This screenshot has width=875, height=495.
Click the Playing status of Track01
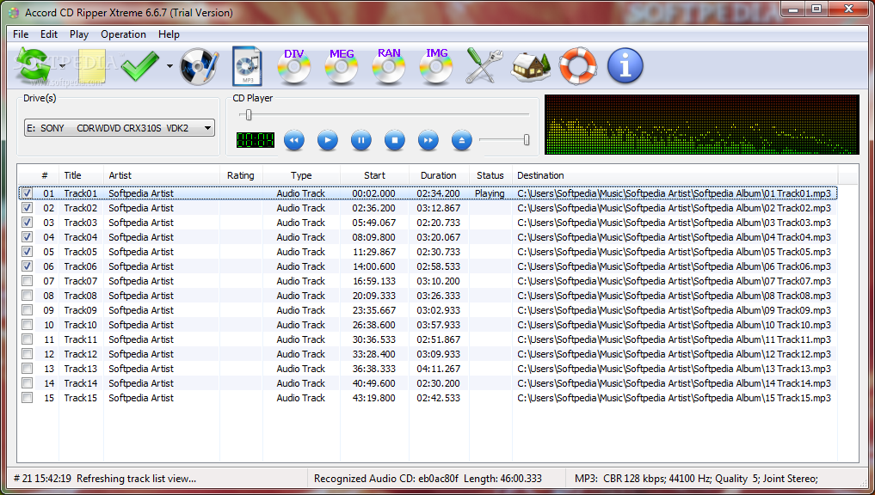490,193
